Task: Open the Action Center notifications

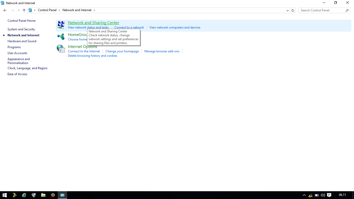Action: pyautogui.click(x=329, y=195)
